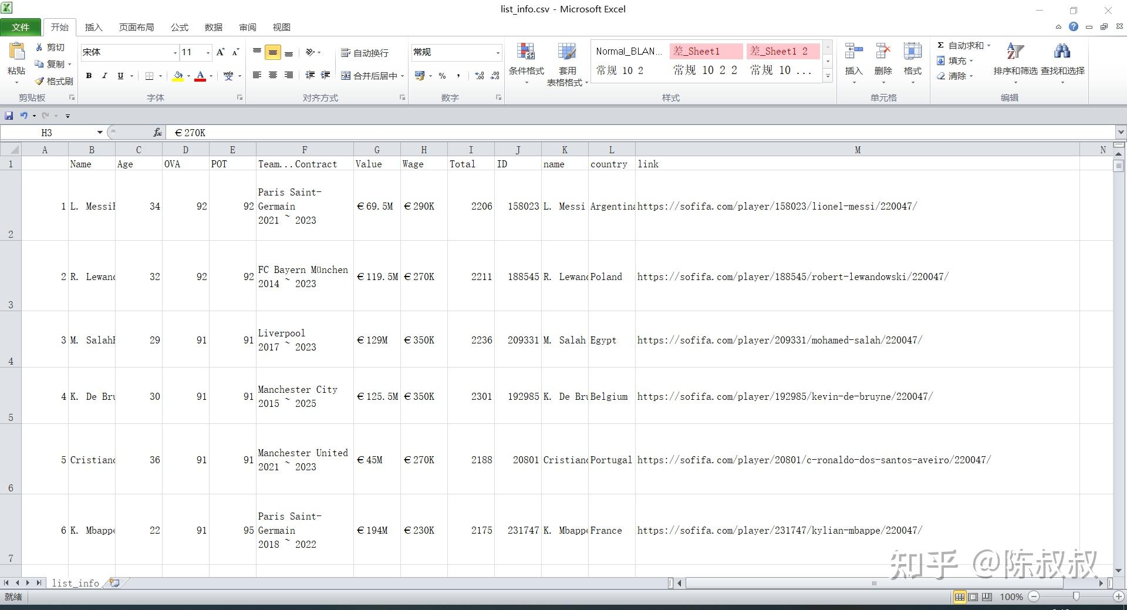Toggle Italic formatting button
This screenshot has width=1127, height=610.
click(x=104, y=76)
